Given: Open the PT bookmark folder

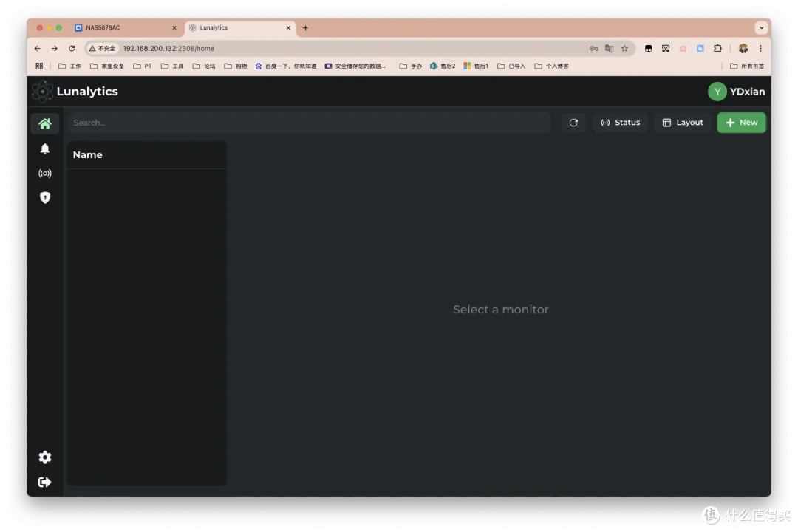Looking at the screenshot, I should coord(143,66).
